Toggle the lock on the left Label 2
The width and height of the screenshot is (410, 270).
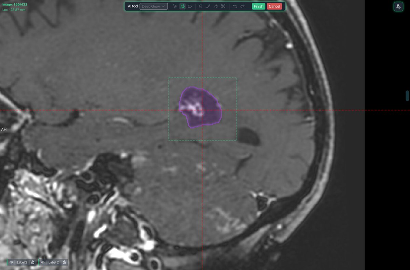point(32,262)
